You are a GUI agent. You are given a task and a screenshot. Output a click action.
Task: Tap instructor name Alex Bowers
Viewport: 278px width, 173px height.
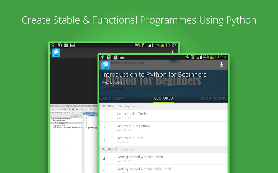[112, 82]
